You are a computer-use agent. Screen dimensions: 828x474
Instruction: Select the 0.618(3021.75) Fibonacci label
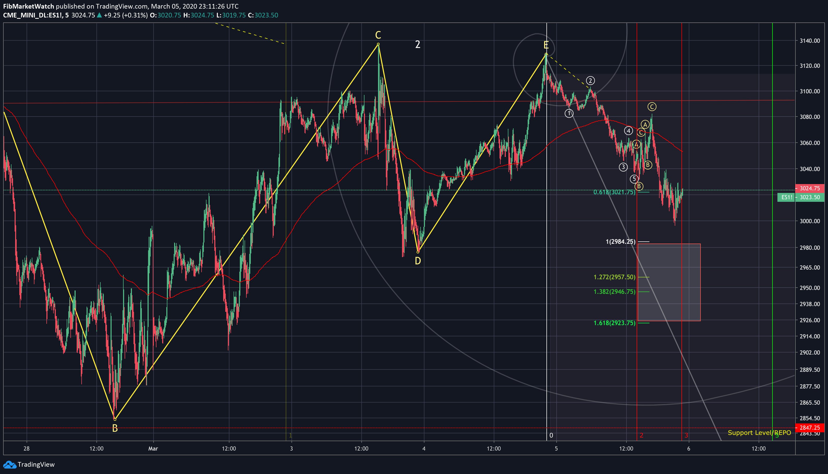[614, 192]
